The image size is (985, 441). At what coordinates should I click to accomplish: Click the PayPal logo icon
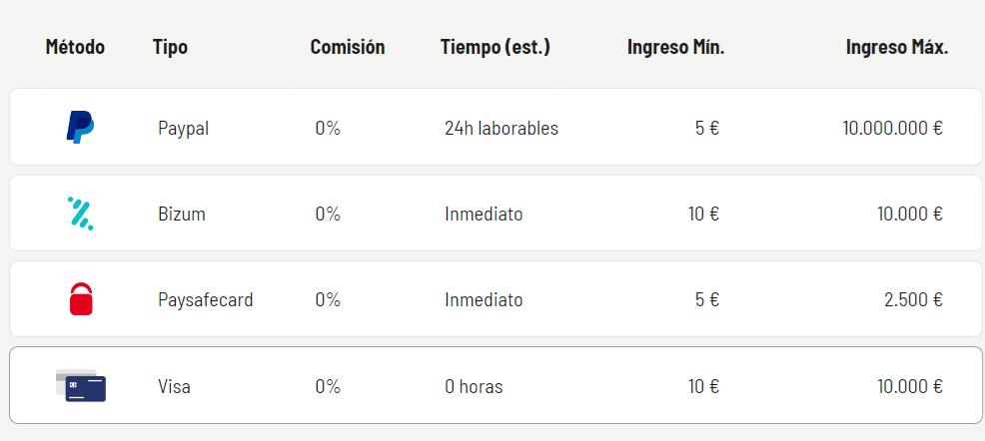click(80, 128)
